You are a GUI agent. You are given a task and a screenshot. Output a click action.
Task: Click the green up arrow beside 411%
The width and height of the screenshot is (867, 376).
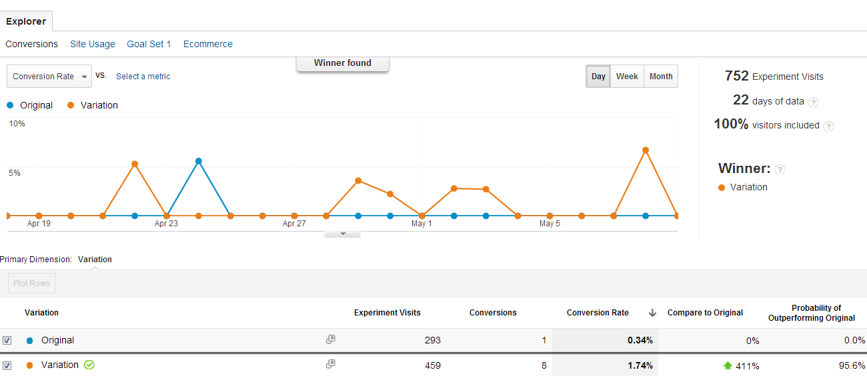(728, 365)
